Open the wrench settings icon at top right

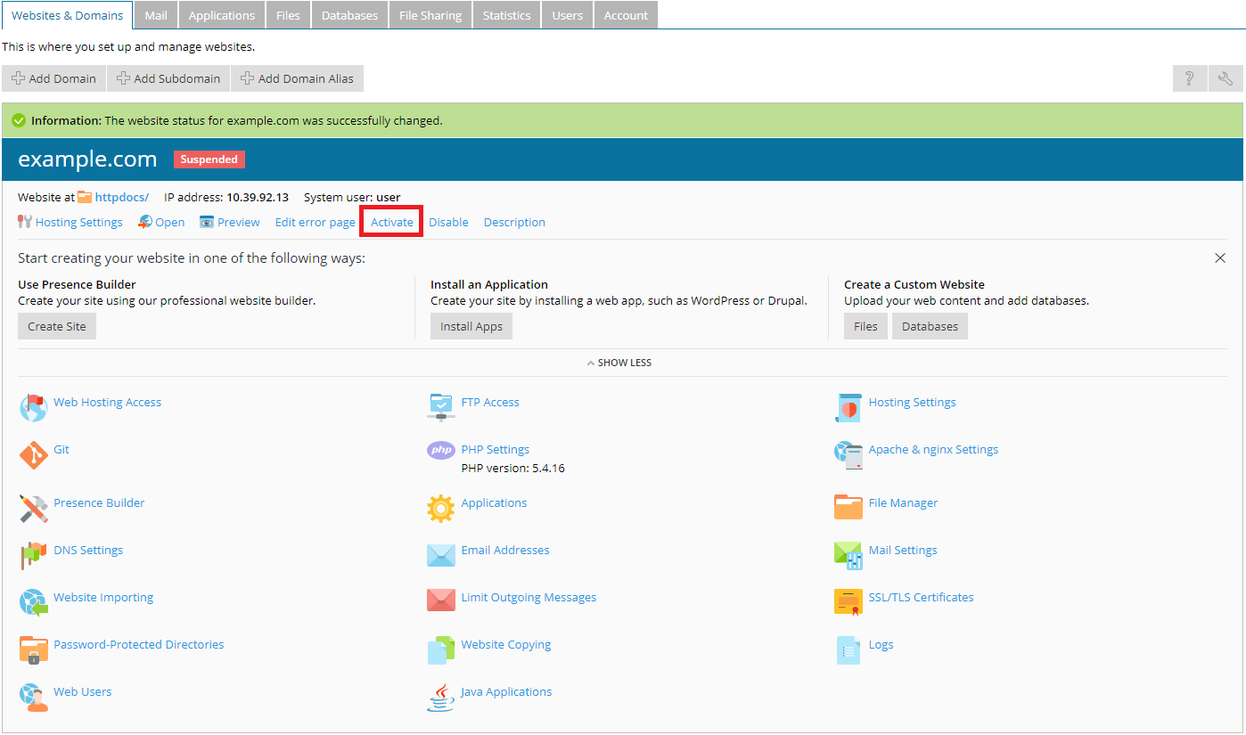pos(1226,78)
